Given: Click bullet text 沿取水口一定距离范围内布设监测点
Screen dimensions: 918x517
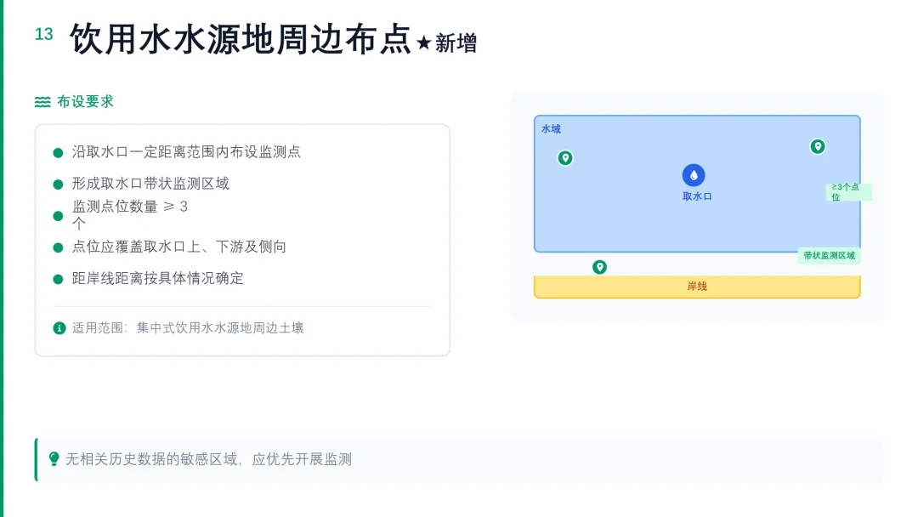Looking at the screenshot, I should pos(186,152).
